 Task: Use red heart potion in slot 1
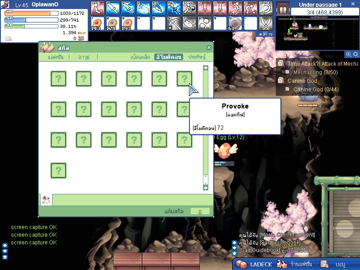point(98,23)
